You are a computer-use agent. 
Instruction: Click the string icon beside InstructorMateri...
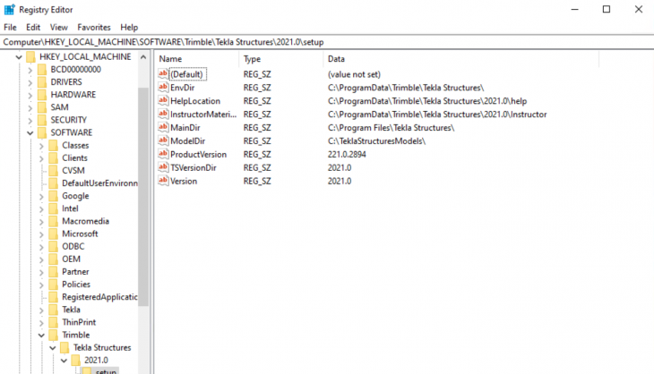(163, 114)
